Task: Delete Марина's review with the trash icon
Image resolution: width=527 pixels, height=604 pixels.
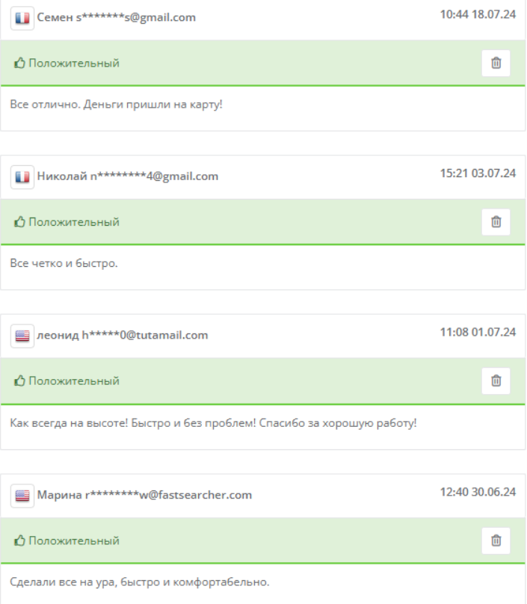Action: [x=496, y=540]
